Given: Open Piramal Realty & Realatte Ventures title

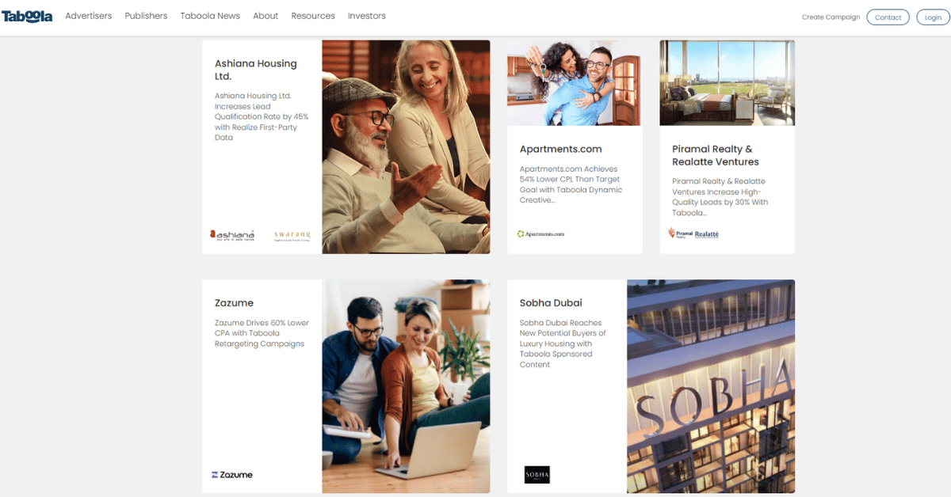Looking at the screenshot, I should pyautogui.click(x=716, y=155).
